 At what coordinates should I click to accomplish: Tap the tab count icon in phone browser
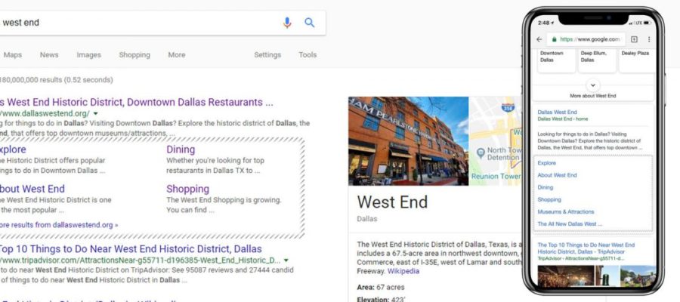pyautogui.click(x=634, y=39)
